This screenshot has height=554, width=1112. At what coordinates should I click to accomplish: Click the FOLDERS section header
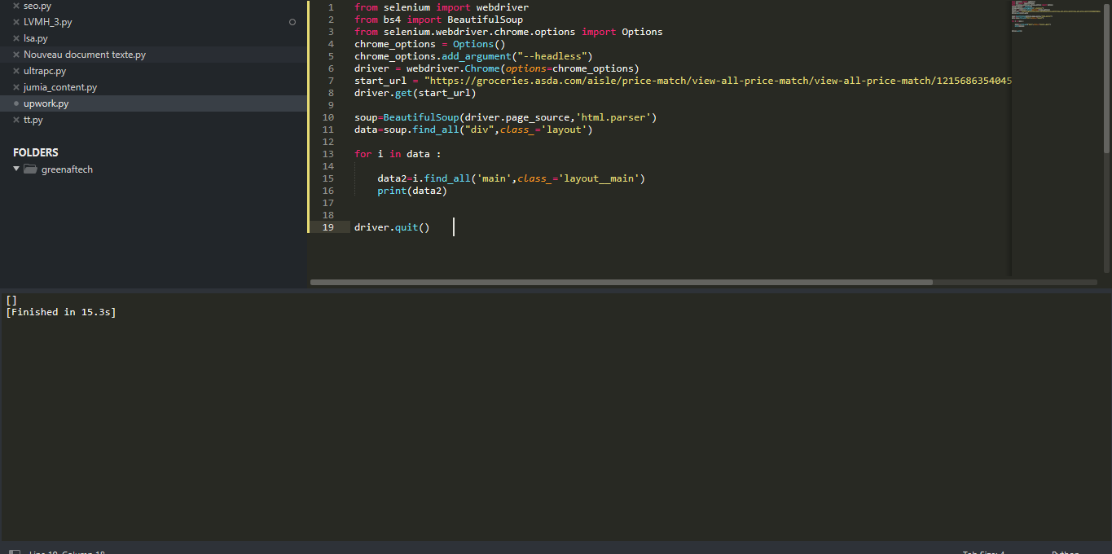click(36, 152)
